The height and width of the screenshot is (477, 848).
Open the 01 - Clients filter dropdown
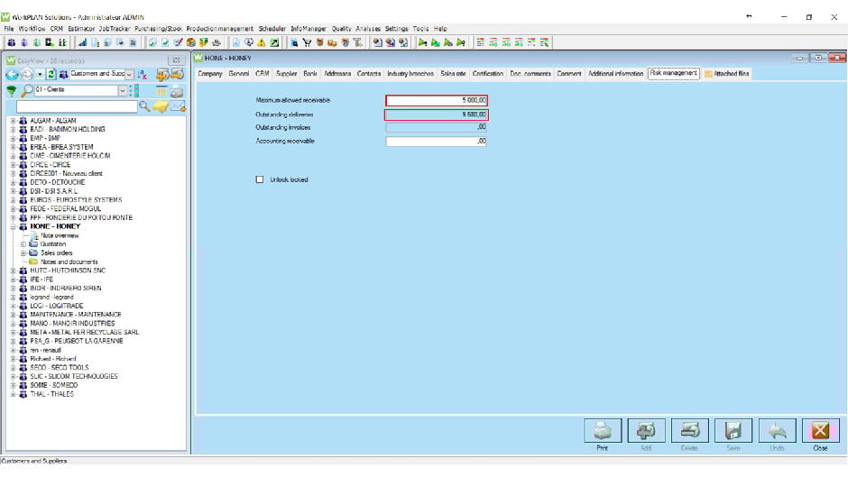123,91
